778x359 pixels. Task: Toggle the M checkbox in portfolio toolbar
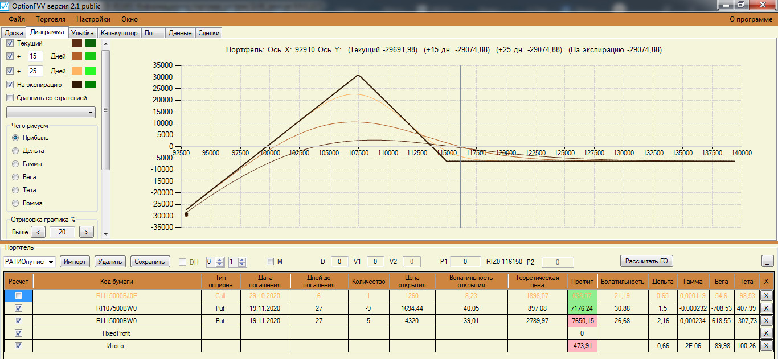271,262
